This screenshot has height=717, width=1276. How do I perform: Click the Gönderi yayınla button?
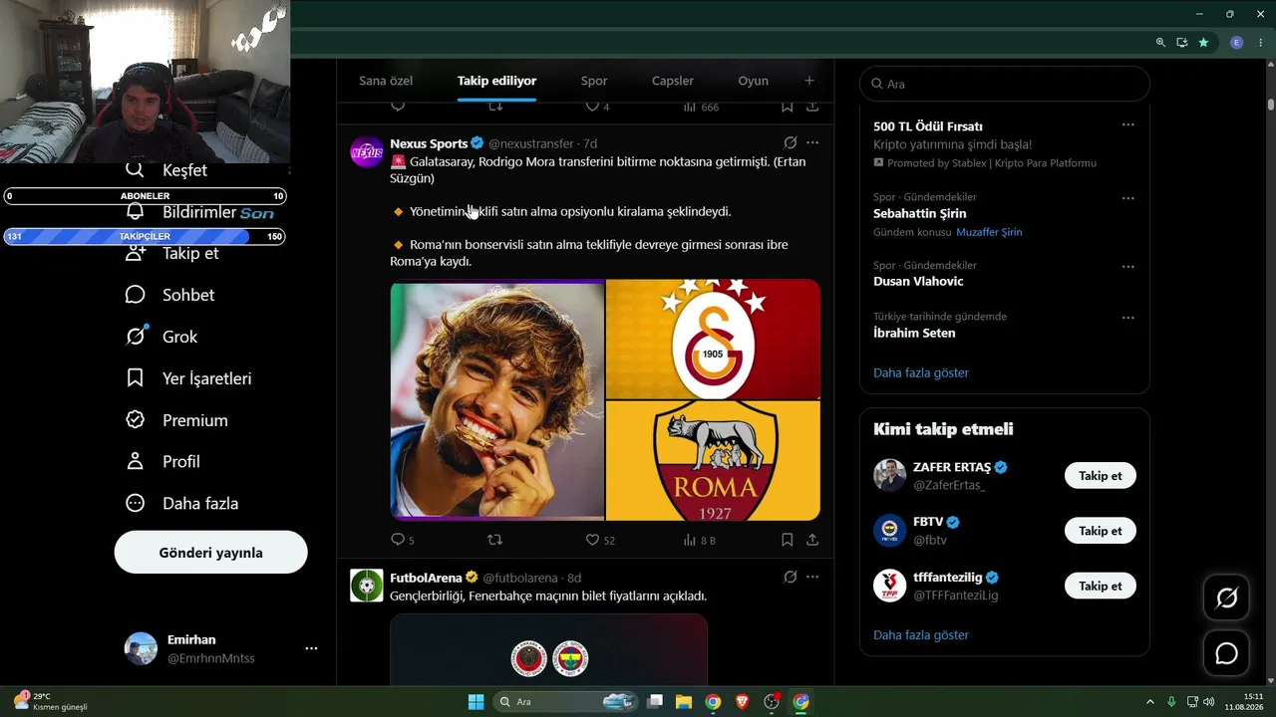(210, 552)
